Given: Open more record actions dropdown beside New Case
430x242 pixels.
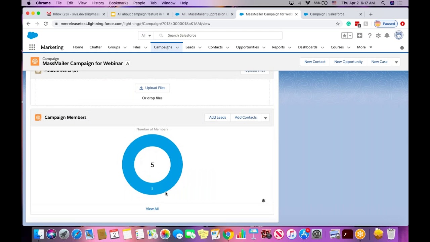Looking at the screenshot, I should coord(396,62).
